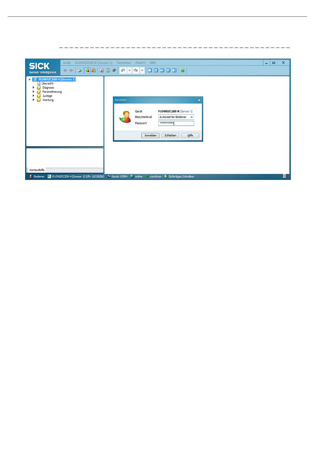Click the login user icon in the toolbar
The height and width of the screenshot is (475, 325).
tap(87, 70)
